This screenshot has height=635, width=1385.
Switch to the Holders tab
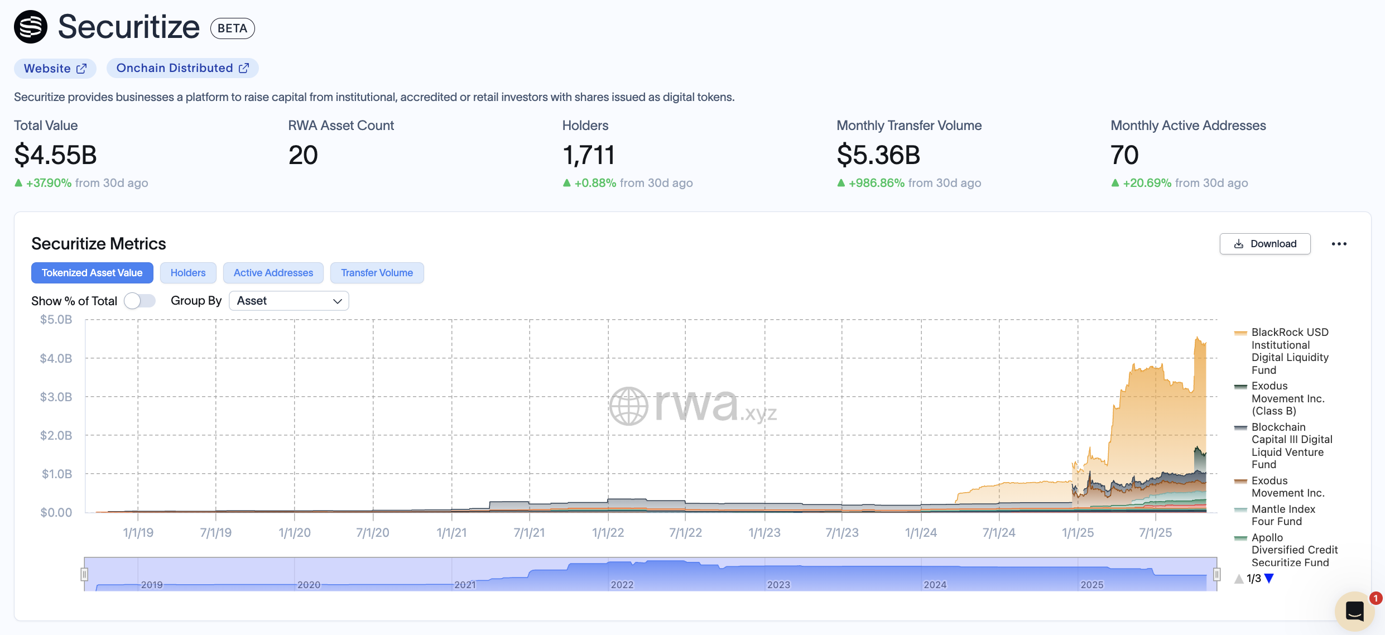pyautogui.click(x=188, y=273)
